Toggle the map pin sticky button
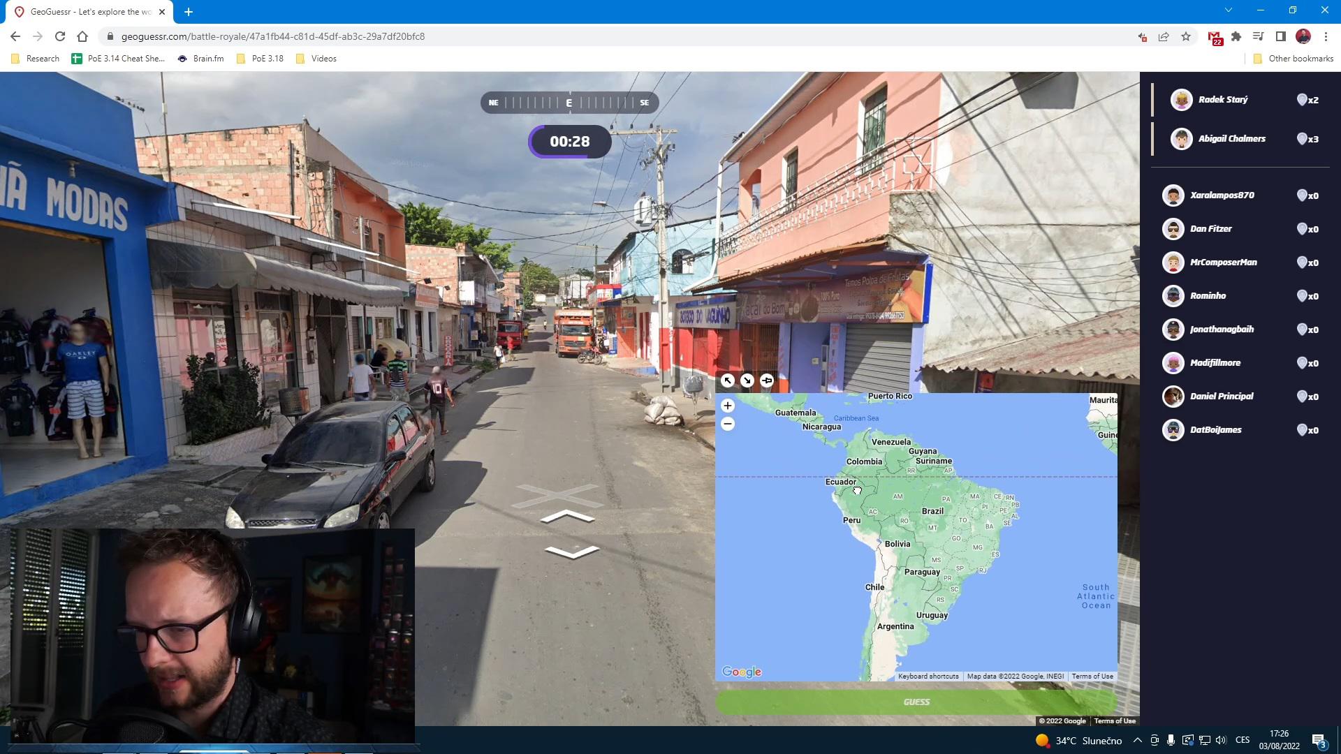This screenshot has height=754, width=1341. 766,380
